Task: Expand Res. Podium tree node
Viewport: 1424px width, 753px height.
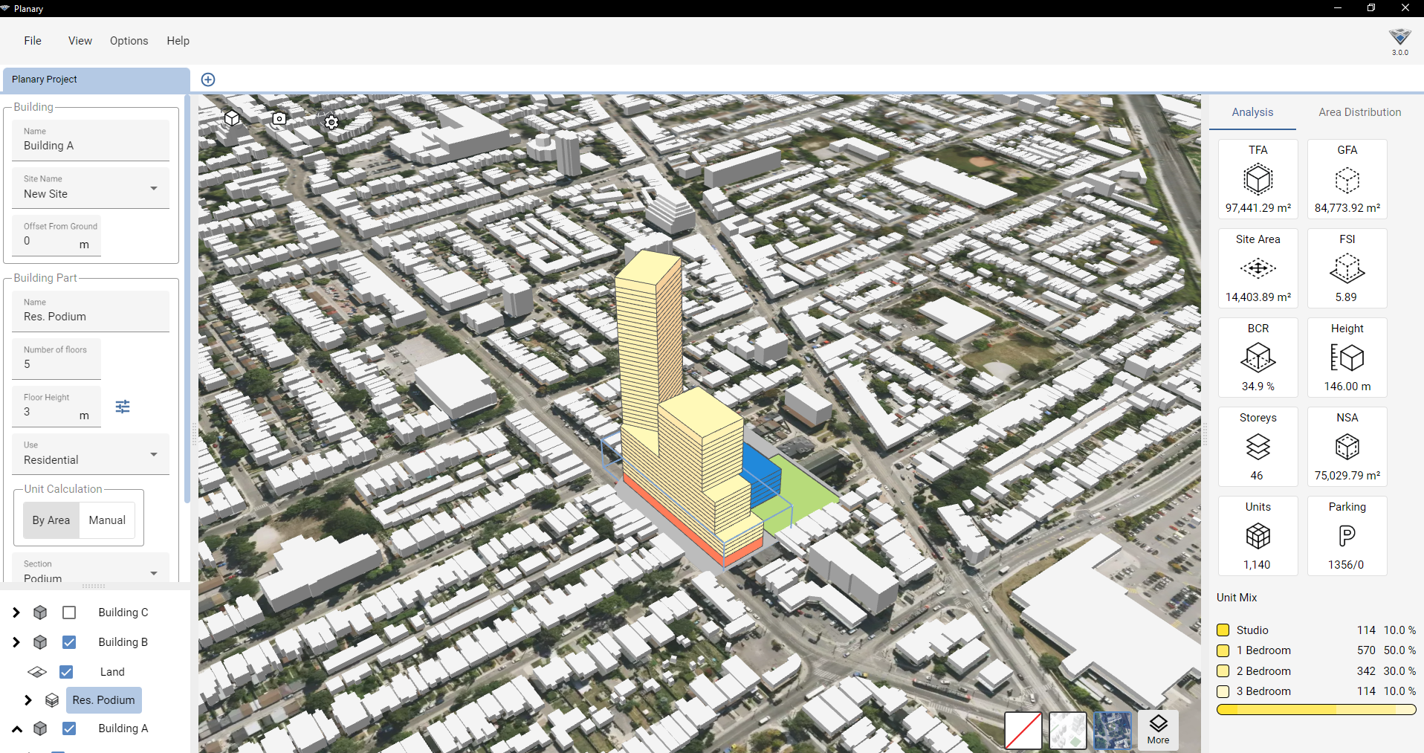Action: [28, 700]
